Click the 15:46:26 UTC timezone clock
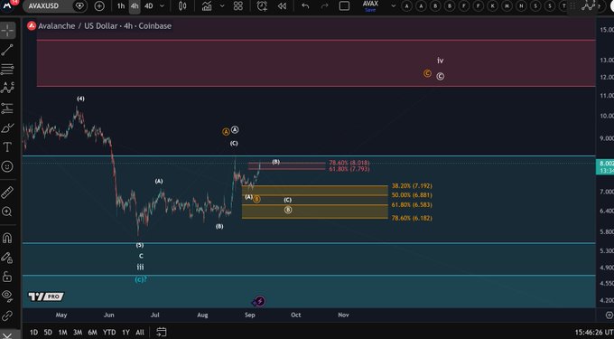Viewport: 614px width, 339px height. point(594,333)
